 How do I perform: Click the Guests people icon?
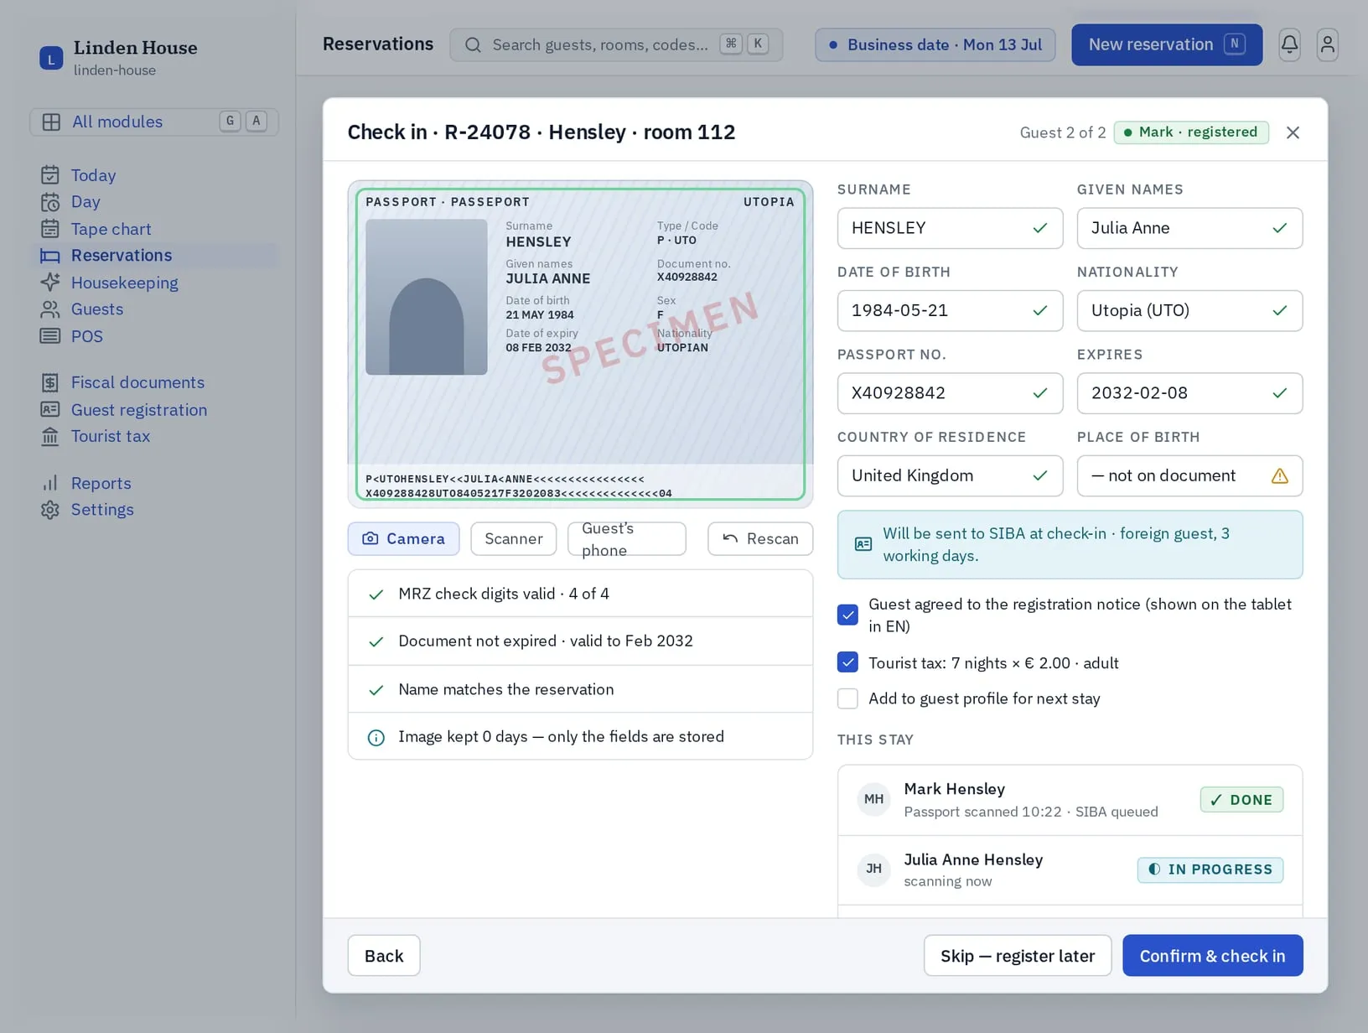50,309
